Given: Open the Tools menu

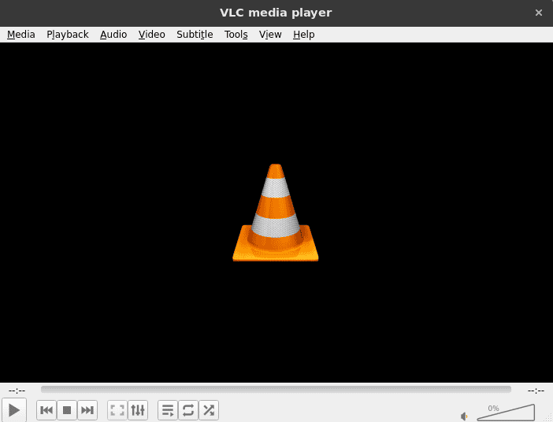Looking at the screenshot, I should tap(236, 35).
